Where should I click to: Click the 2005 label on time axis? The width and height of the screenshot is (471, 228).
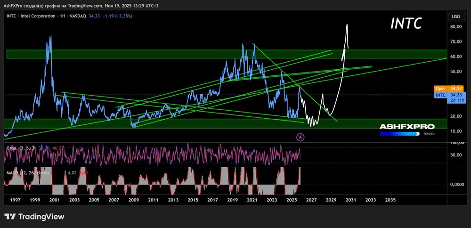point(94,200)
